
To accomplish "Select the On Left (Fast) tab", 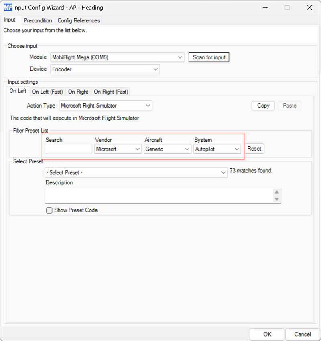I will click(x=47, y=92).
